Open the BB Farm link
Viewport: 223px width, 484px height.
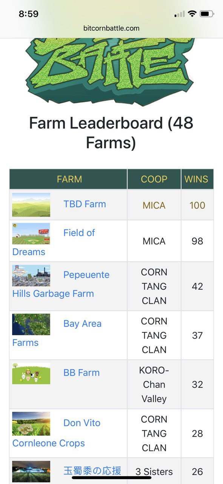click(x=82, y=372)
